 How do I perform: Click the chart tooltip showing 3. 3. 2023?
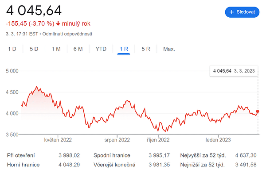tap(234, 71)
